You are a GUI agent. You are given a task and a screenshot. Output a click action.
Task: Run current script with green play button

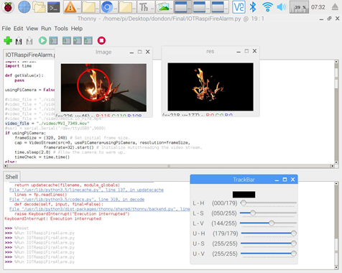[x=42, y=40]
